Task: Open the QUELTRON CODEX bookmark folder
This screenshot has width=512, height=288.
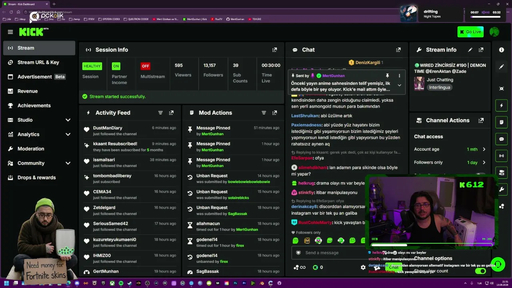Action: [136, 19]
